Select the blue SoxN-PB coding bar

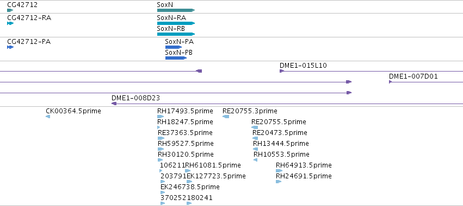point(176,58)
